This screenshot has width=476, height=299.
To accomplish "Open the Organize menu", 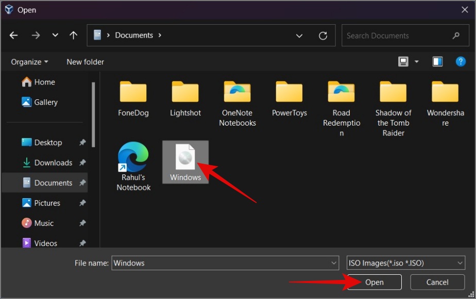I will point(29,62).
